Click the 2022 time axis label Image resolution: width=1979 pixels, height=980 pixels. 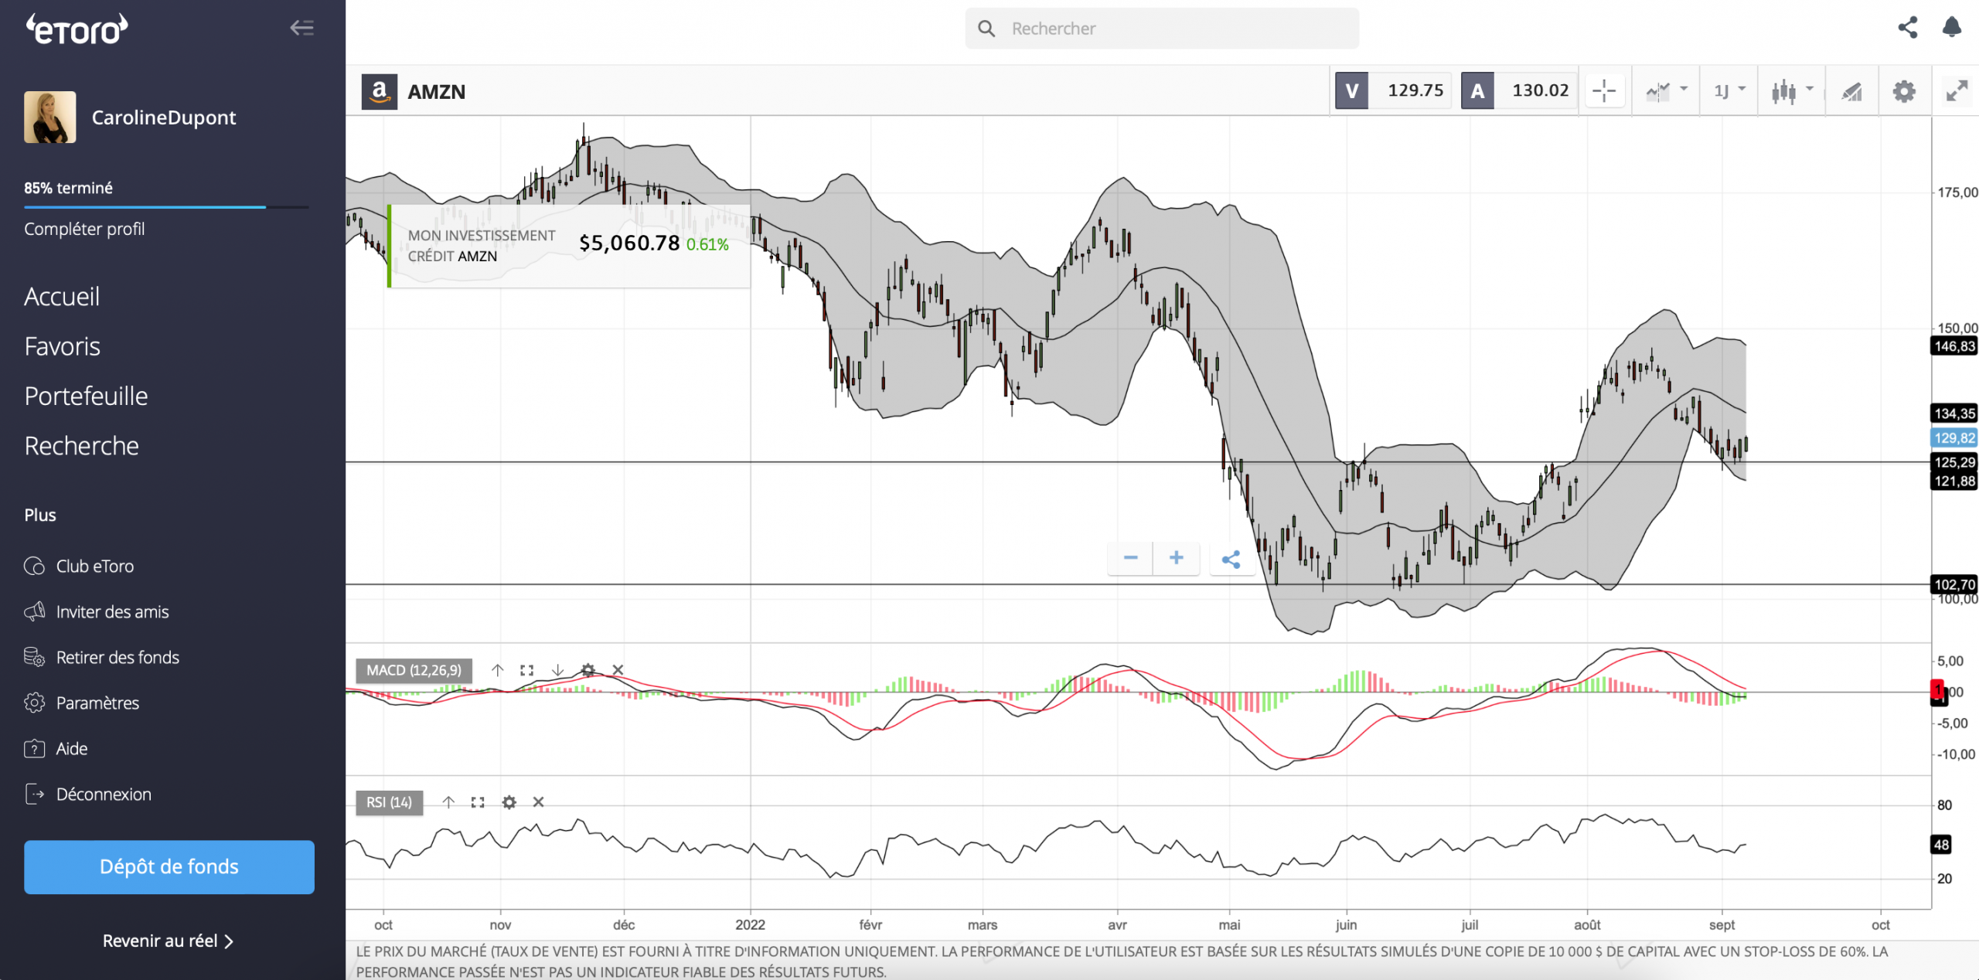[750, 925]
